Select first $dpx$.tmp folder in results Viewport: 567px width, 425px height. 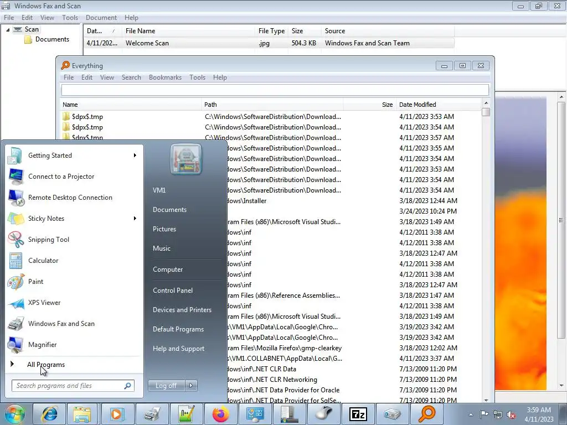pyautogui.click(x=87, y=117)
